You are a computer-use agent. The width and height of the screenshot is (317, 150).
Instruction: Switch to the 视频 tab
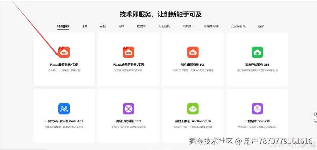coord(261,26)
